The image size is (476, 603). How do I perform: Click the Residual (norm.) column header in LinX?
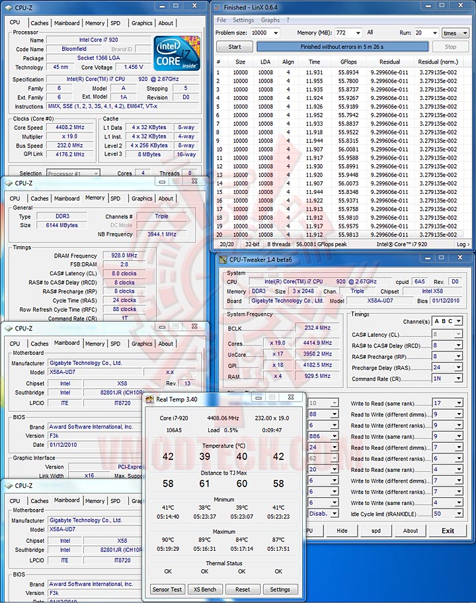438,62
